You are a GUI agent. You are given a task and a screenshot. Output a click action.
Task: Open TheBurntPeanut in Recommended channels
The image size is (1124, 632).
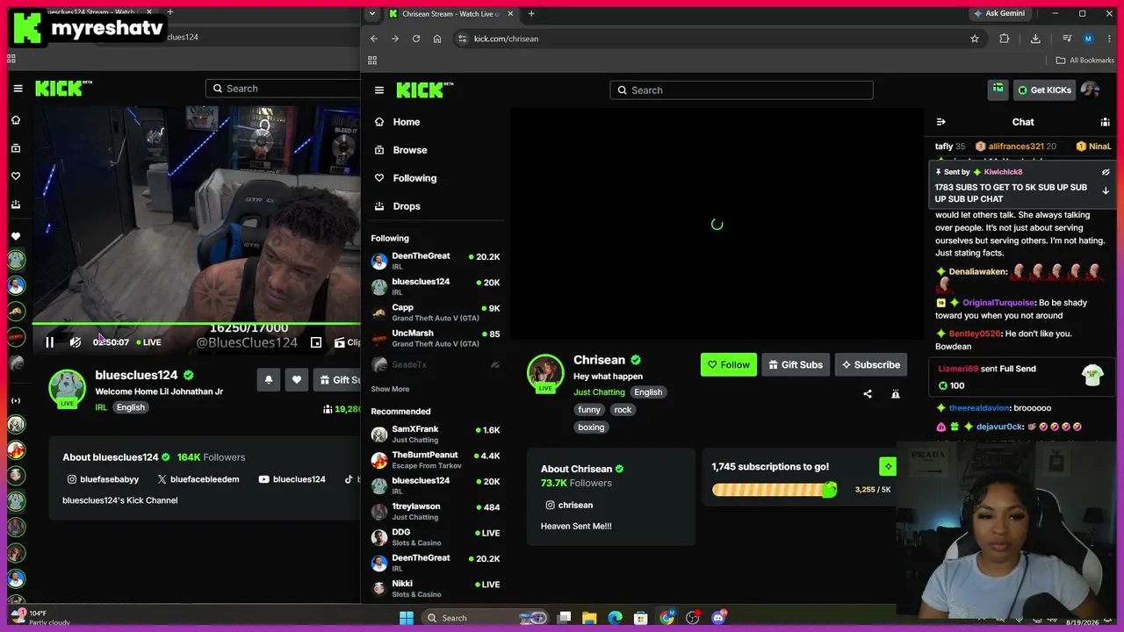(436, 459)
